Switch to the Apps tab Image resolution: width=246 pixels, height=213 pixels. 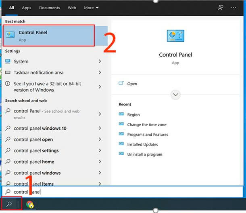click(x=27, y=8)
